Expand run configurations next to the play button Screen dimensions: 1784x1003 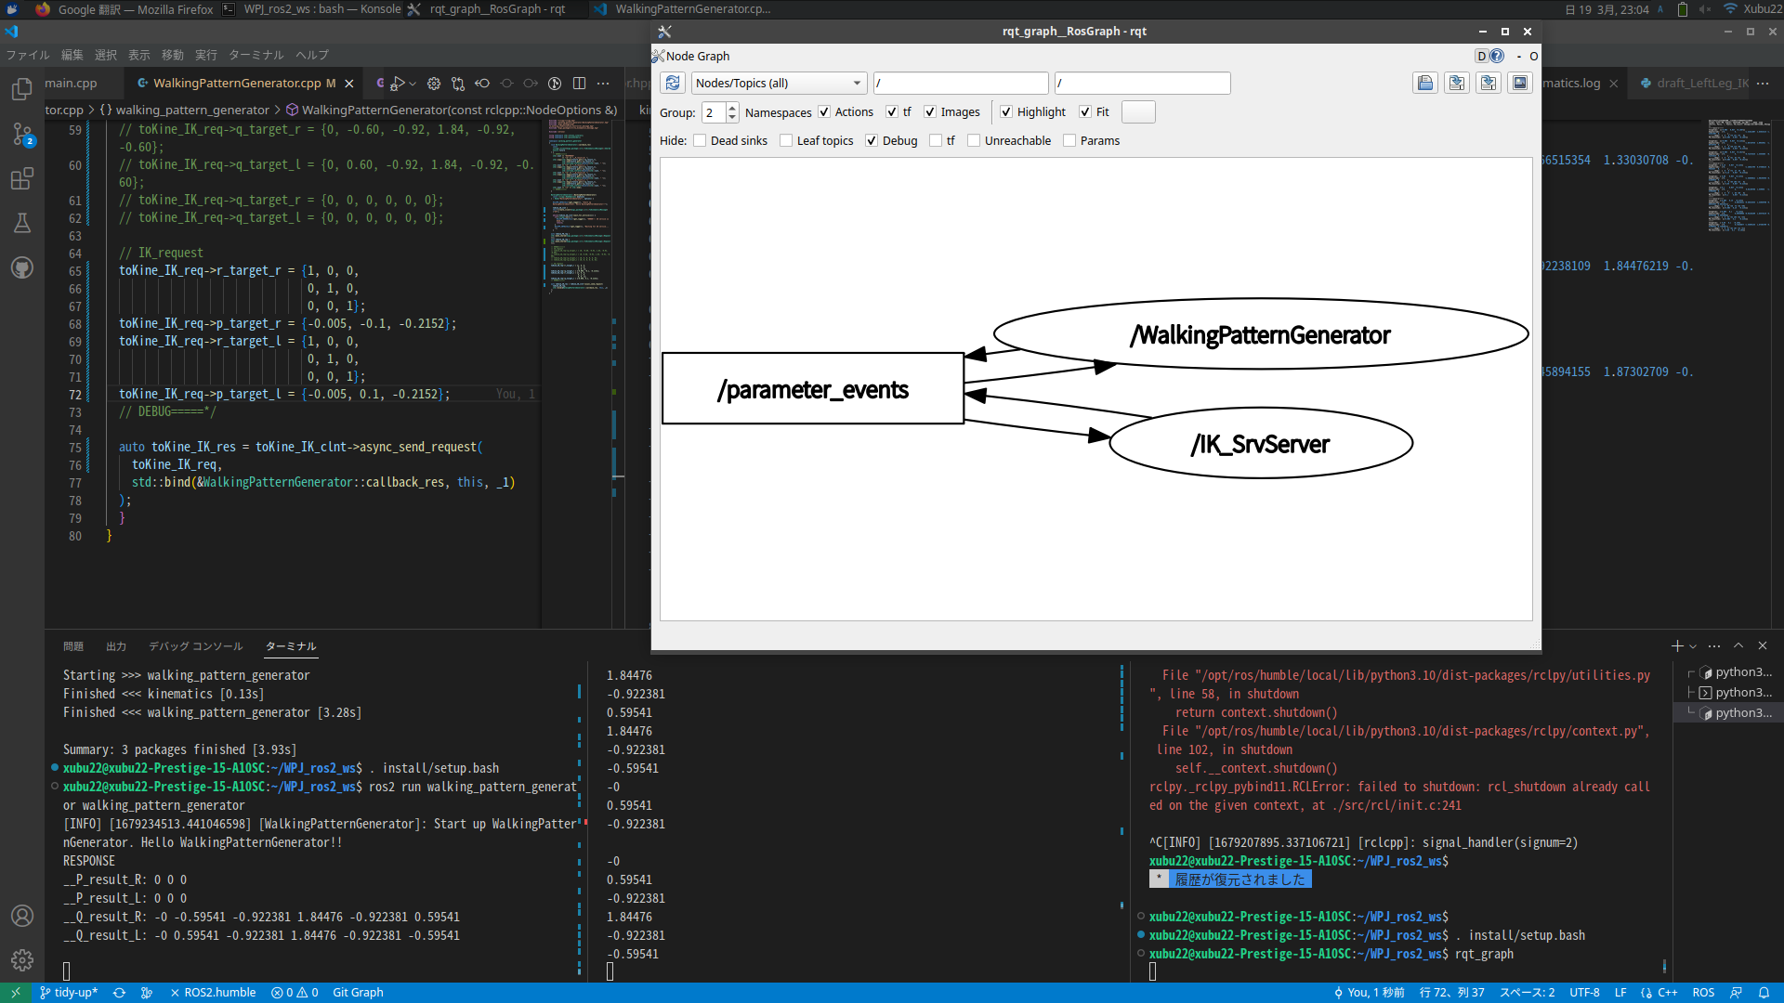tap(413, 83)
